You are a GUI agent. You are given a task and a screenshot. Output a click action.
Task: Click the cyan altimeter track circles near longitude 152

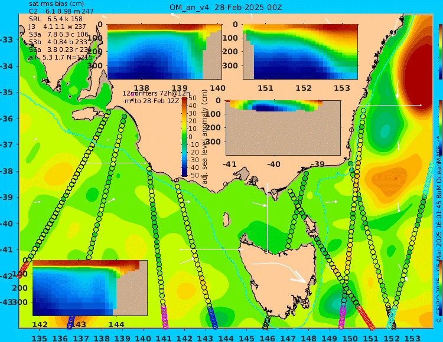[391, 318]
